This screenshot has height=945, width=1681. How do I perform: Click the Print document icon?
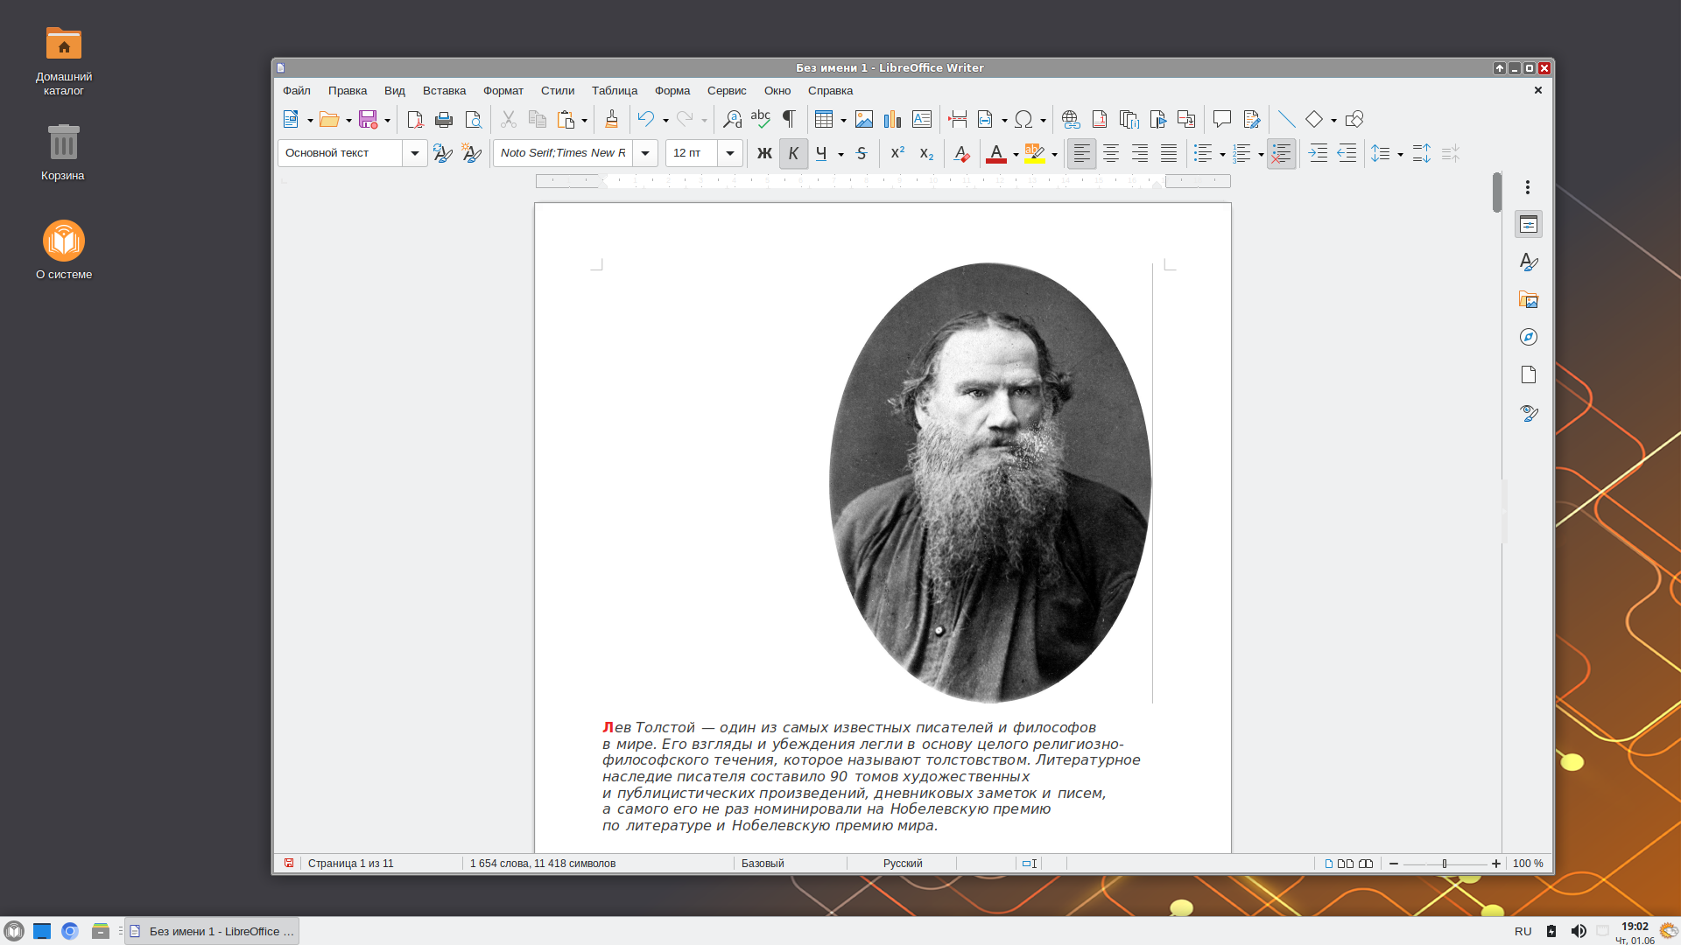tap(444, 120)
